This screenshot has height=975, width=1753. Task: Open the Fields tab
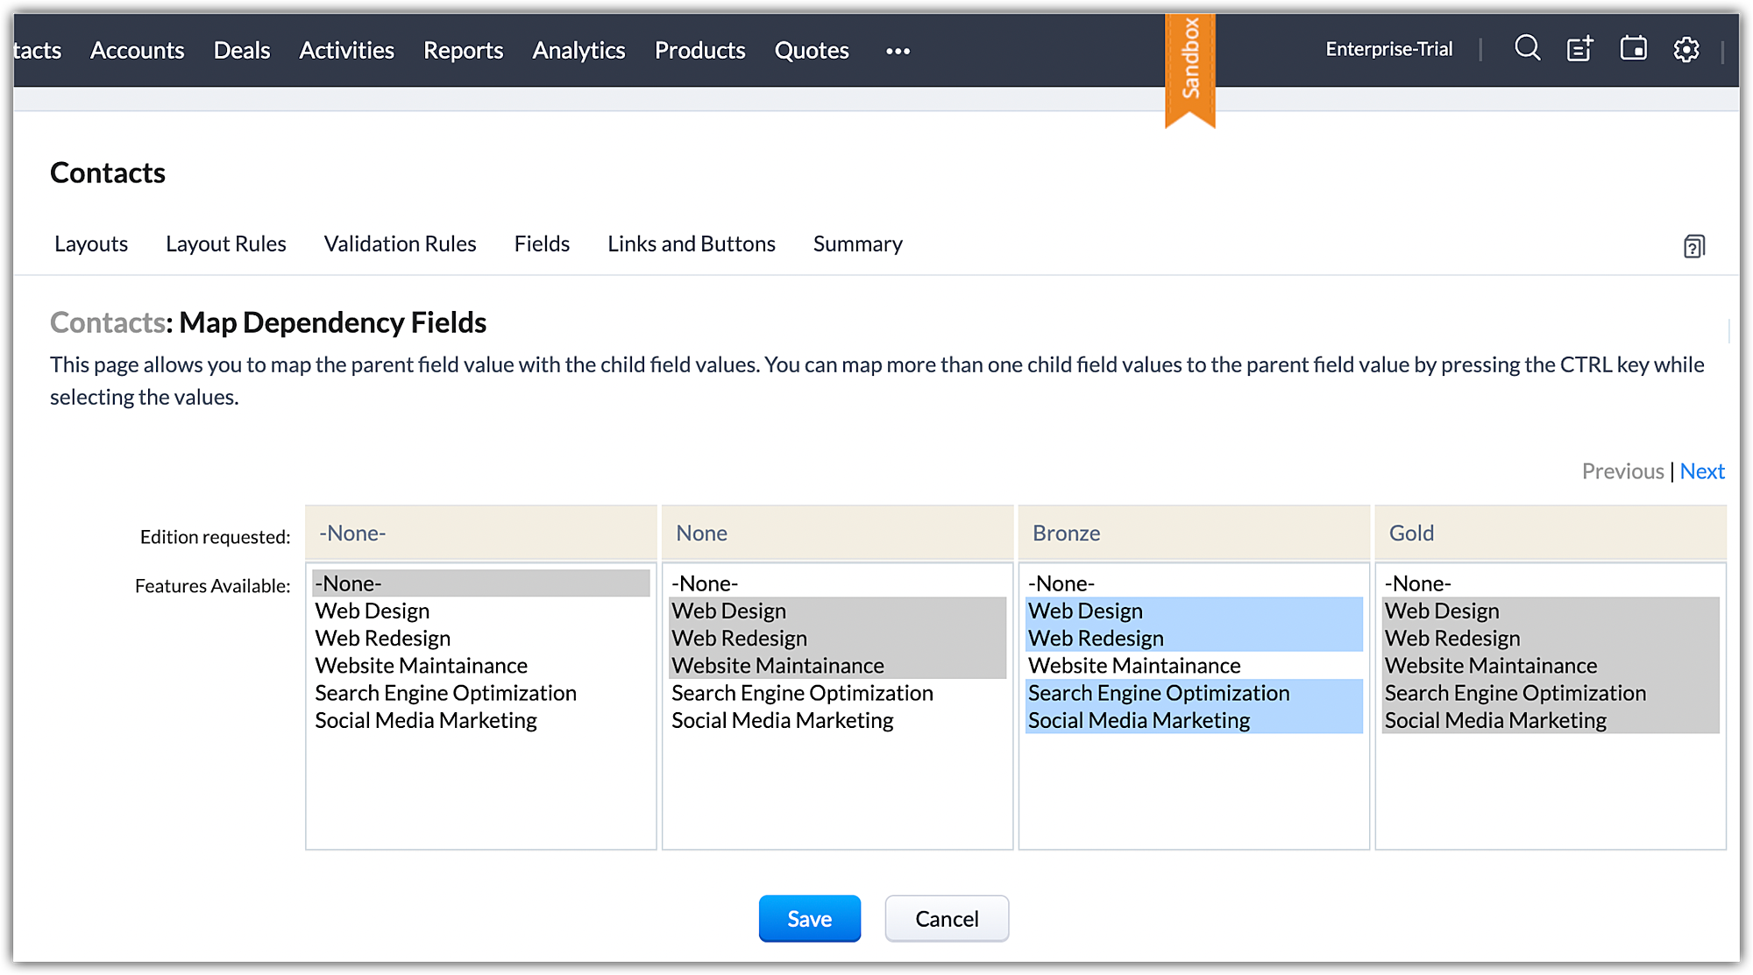(542, 244)
